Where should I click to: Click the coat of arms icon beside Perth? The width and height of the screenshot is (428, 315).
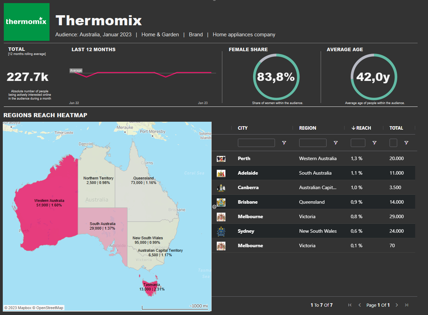click(x=221, y=159)
